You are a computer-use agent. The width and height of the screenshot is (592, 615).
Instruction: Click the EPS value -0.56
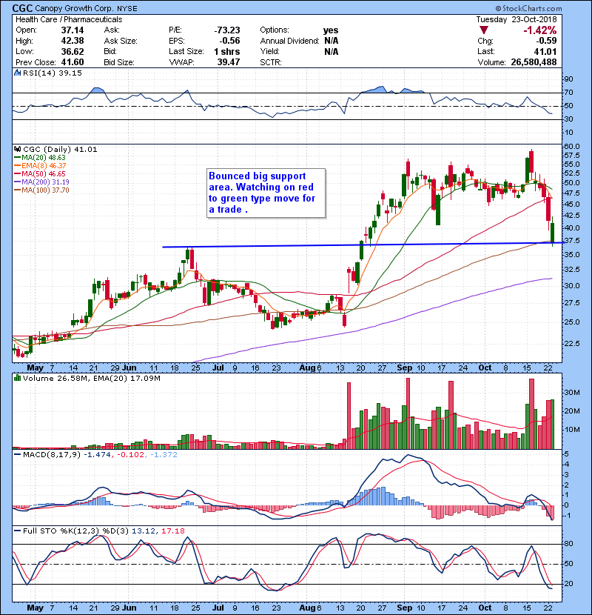coord(229,41)
